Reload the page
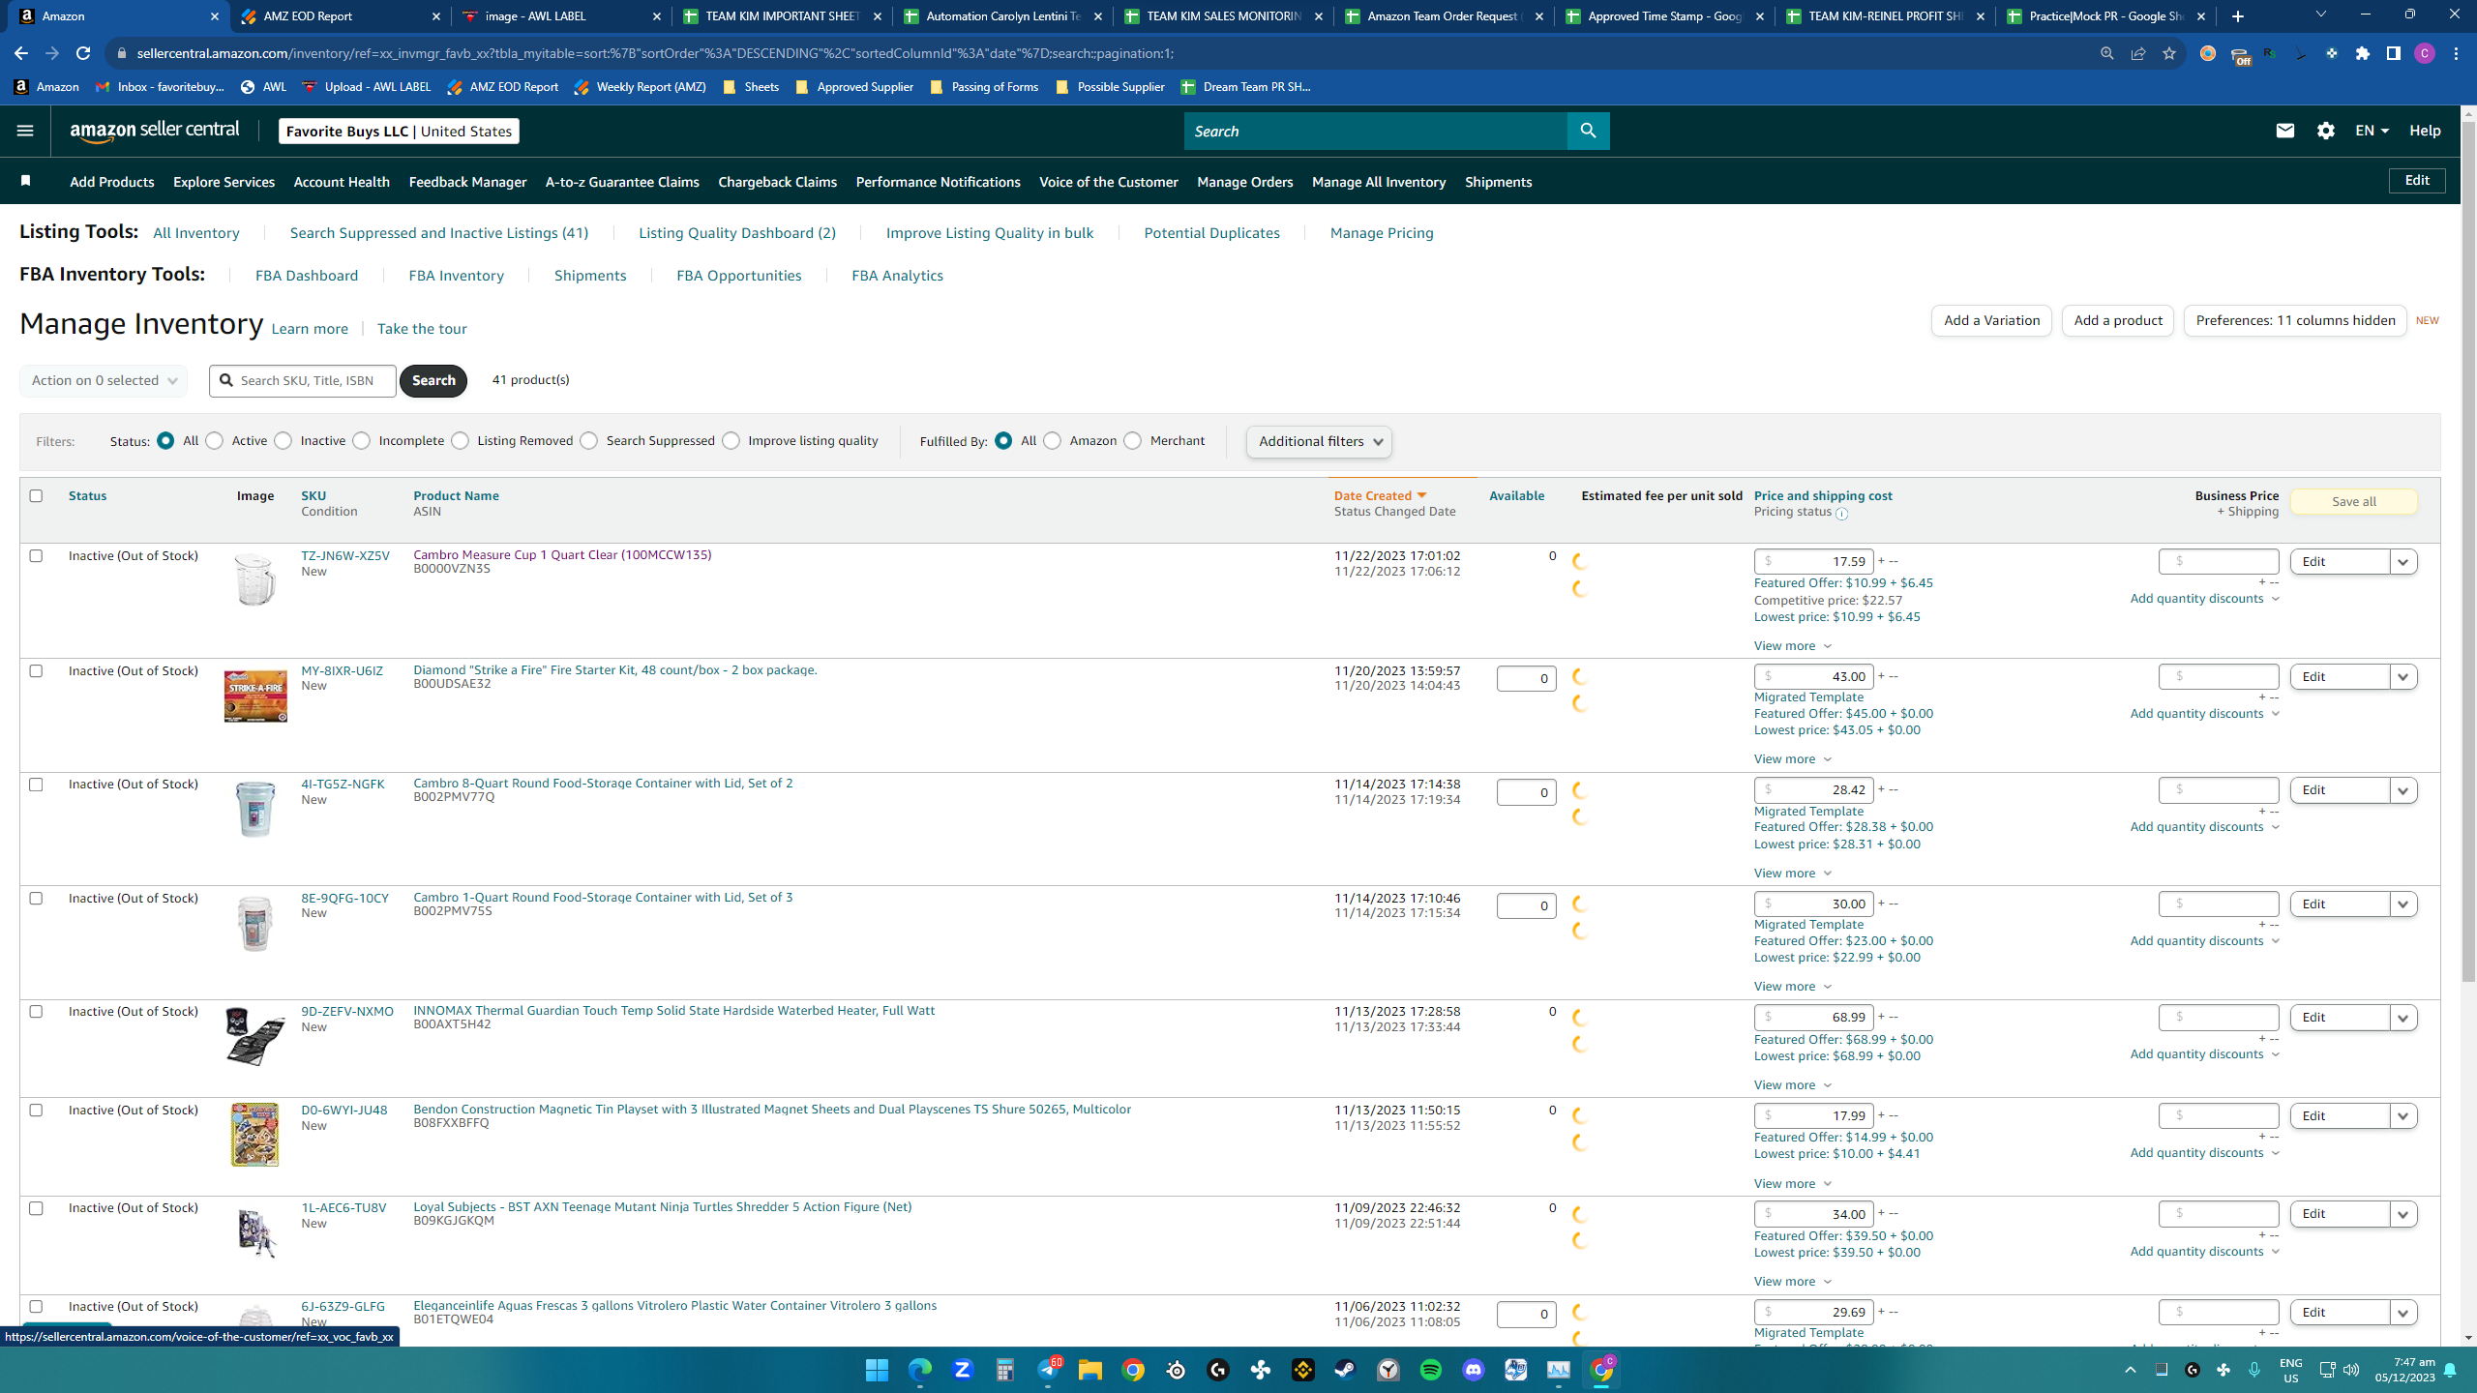2477x1393 pixels. point(83,53)
